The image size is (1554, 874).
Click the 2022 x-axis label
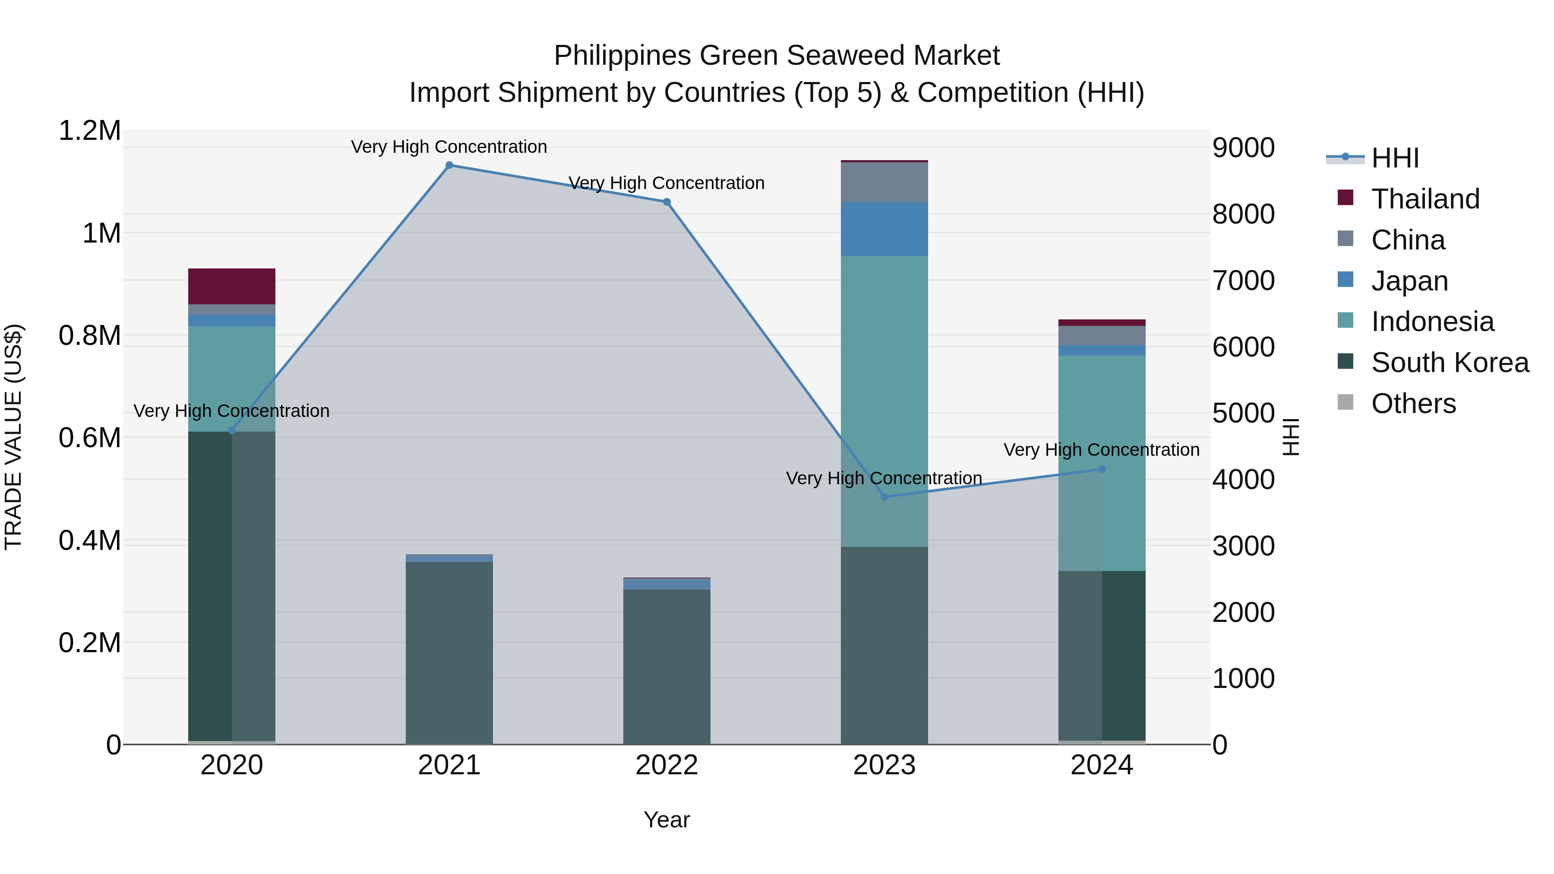coord(666,765)
